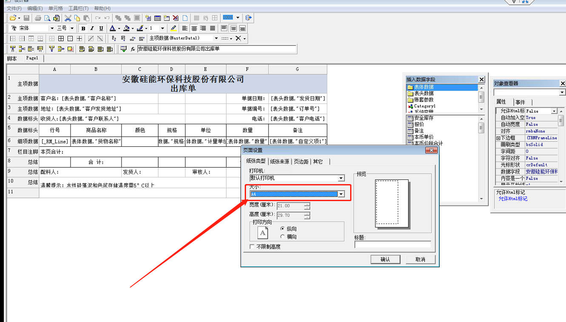Open the 编辑(E) menu
566x322 pixels.
pos(35,8)
